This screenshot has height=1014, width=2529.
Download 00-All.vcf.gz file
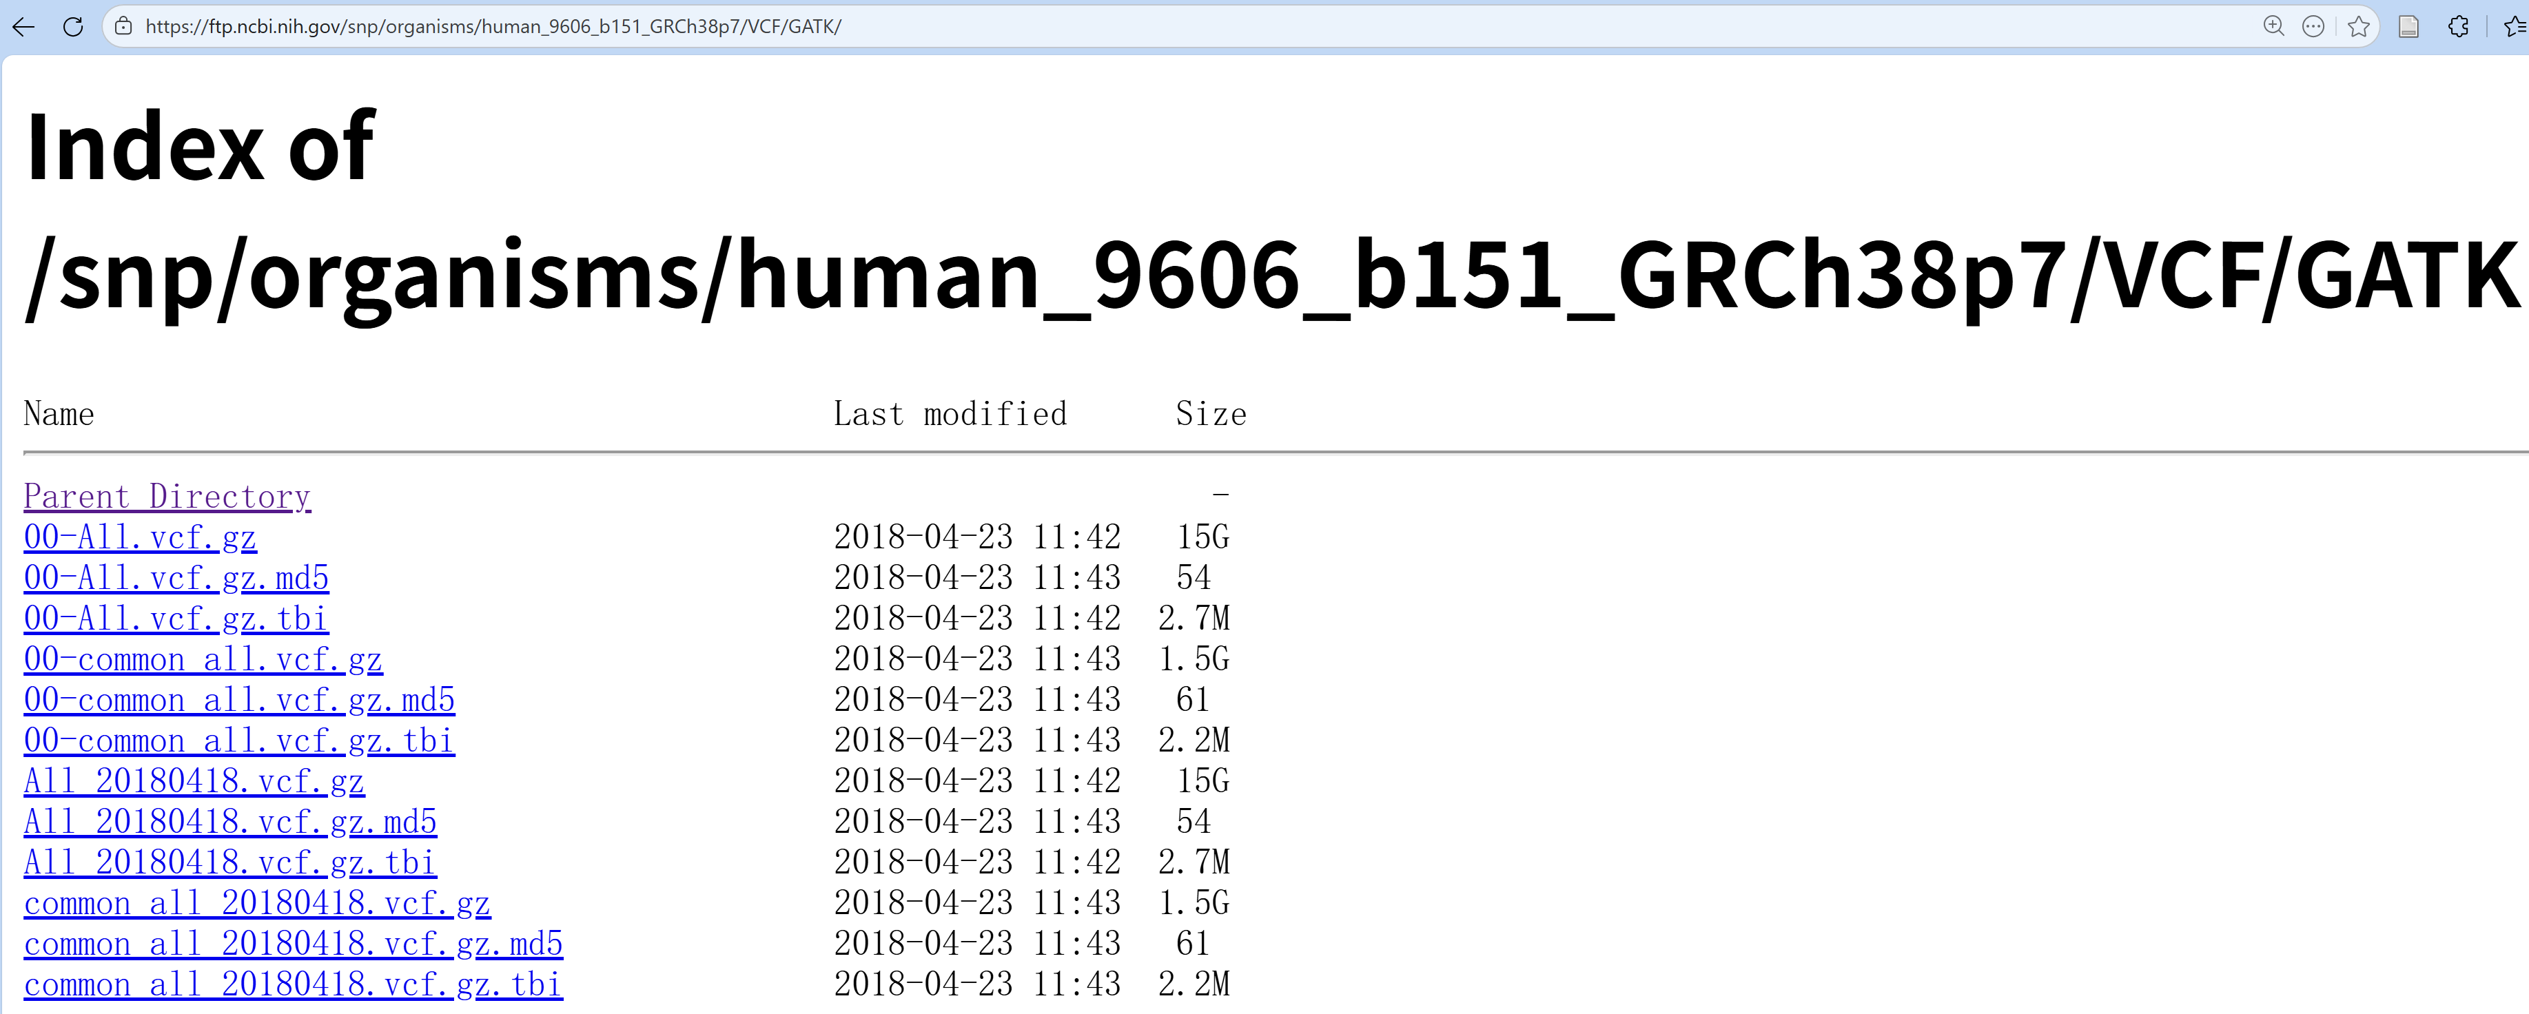139,538
